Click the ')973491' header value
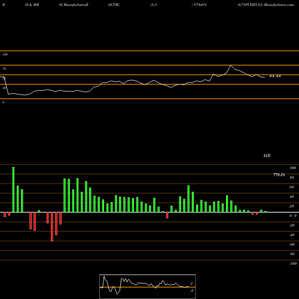Image resolution: width=299 pixels, height=299 pixels. 199,5
